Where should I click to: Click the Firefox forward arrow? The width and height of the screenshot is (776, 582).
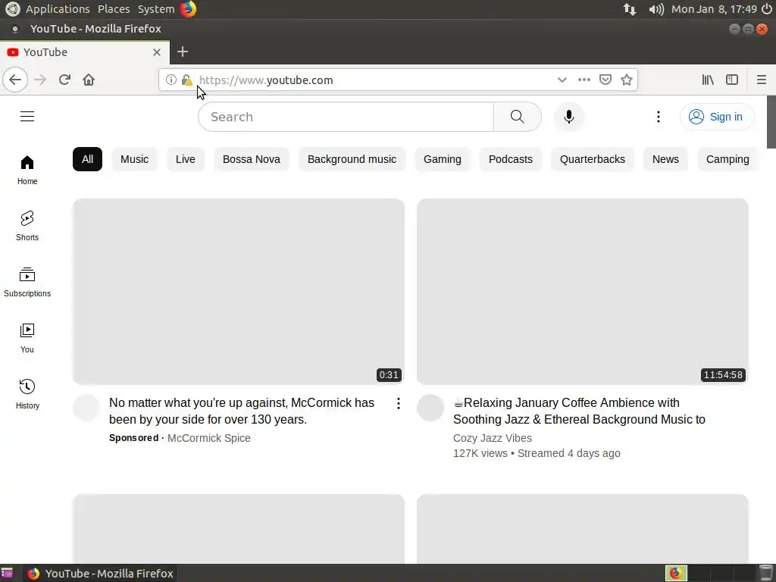[40, 80]
